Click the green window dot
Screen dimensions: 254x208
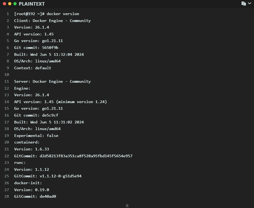pyautogui.click(x=15, y=4)
